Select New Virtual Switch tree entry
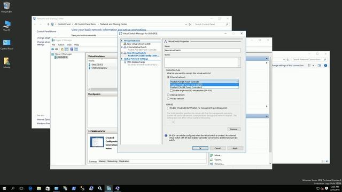This screenshot has width=342, height=192. click(x=137, y=53)
